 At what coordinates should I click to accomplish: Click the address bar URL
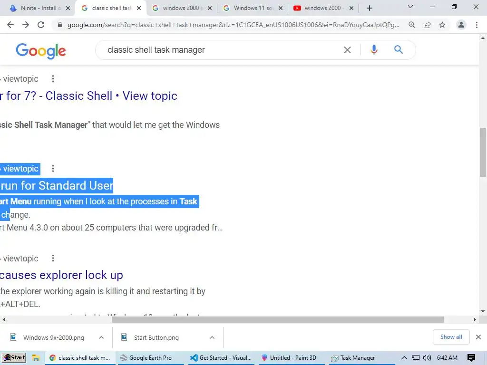233,25
